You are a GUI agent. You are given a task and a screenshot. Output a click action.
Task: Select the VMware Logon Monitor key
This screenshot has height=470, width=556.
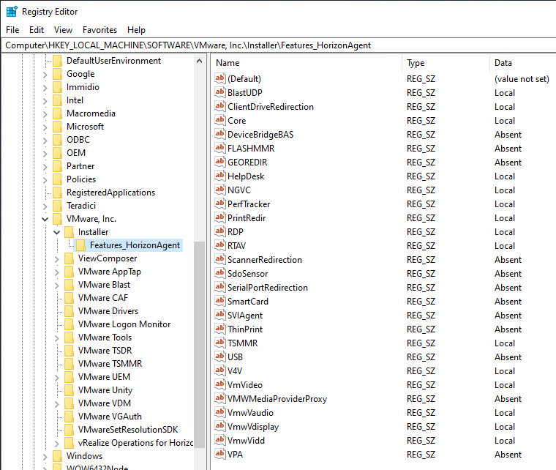pyautogui.click(x=124, y=324)
